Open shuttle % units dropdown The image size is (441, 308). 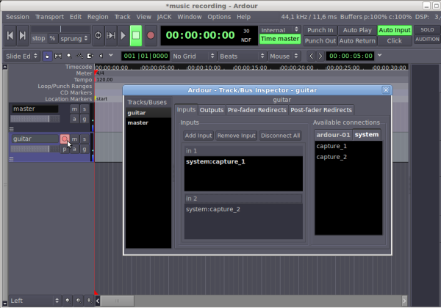point(53,38)
